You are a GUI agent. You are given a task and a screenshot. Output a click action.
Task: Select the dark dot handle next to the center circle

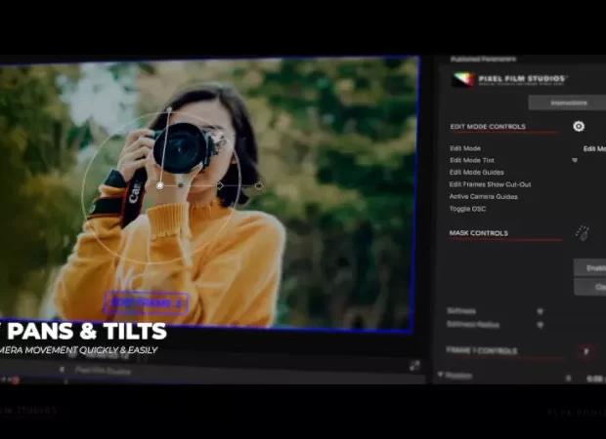[x=181, y=185]
